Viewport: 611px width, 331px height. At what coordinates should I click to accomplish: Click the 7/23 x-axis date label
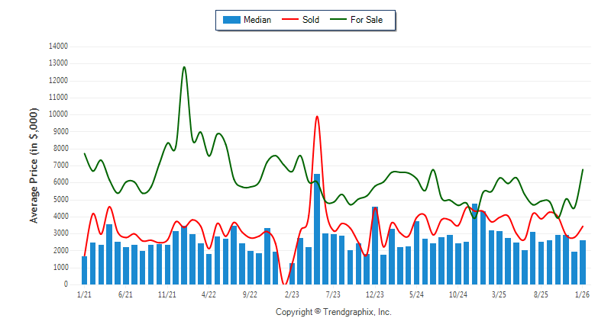pos(333,294)
